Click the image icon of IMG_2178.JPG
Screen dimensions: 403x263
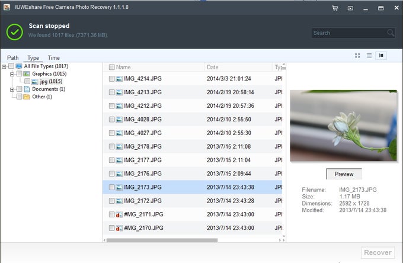(119, 147)
